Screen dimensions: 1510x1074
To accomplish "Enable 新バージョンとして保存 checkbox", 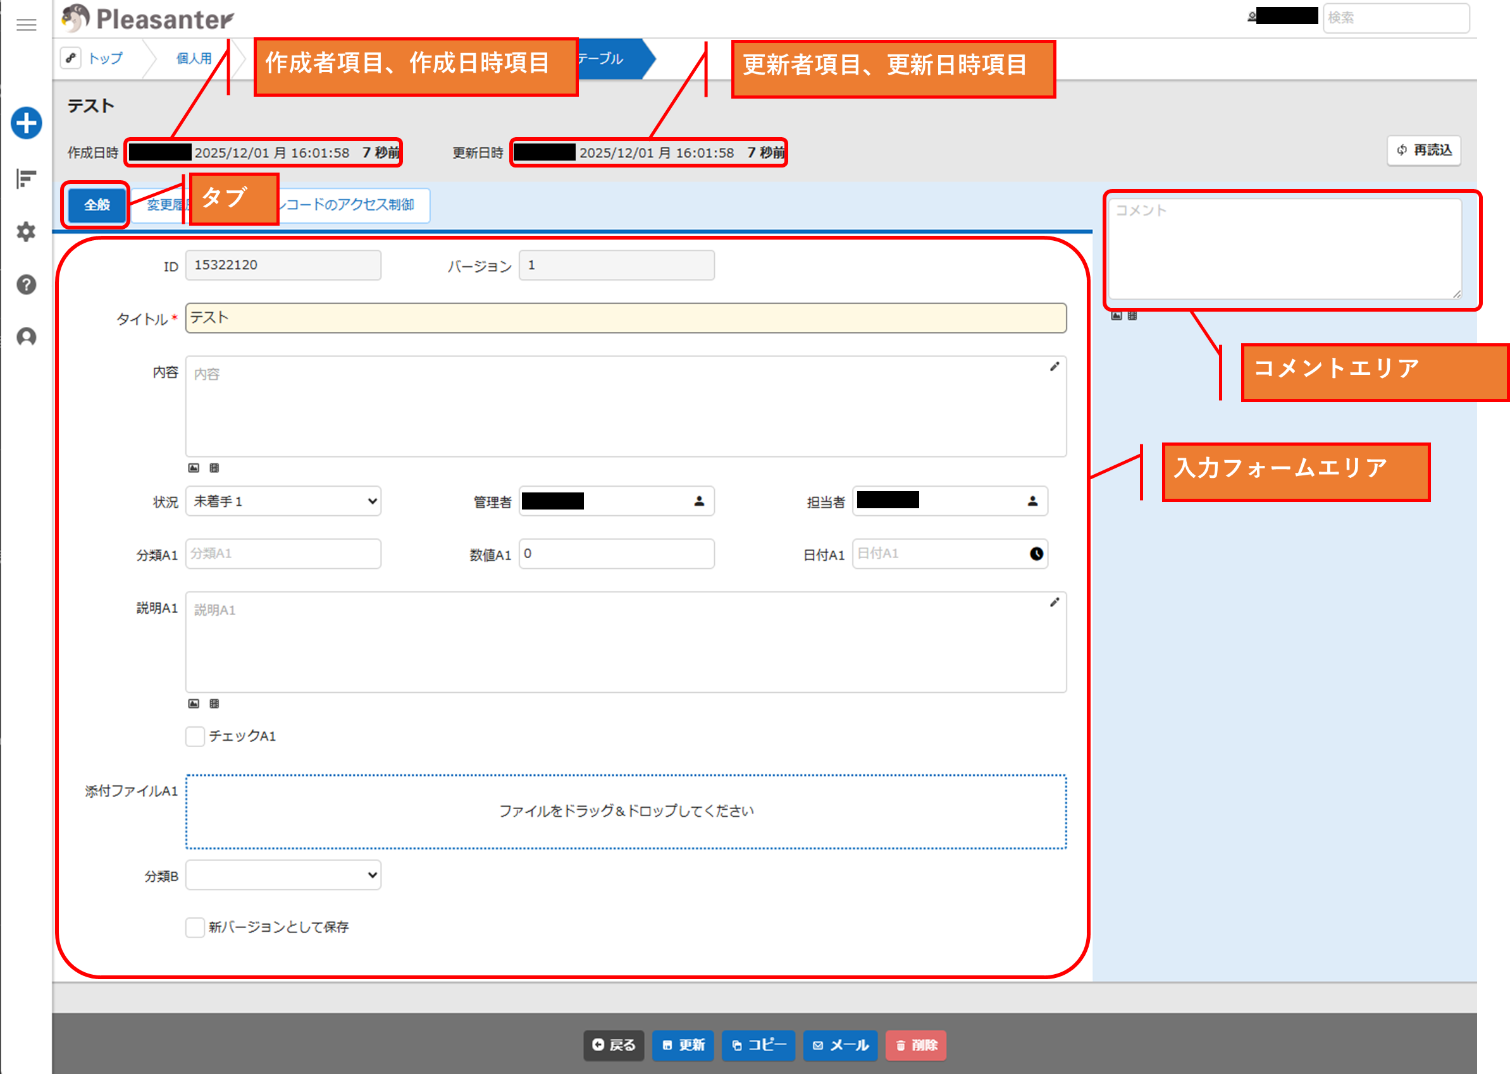I will click(x=195, y=927).
